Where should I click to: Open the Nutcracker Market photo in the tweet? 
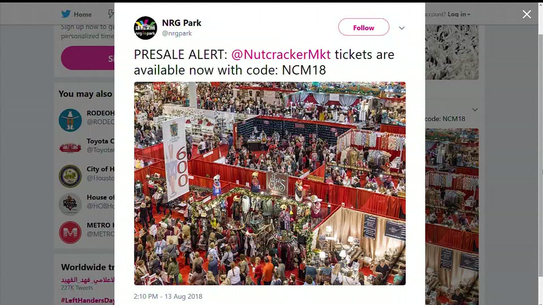click(x=270, y=183)
